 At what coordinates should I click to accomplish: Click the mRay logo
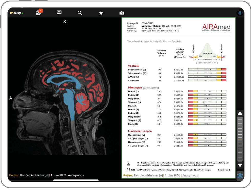pyautogui.click(x=16, y=13)
